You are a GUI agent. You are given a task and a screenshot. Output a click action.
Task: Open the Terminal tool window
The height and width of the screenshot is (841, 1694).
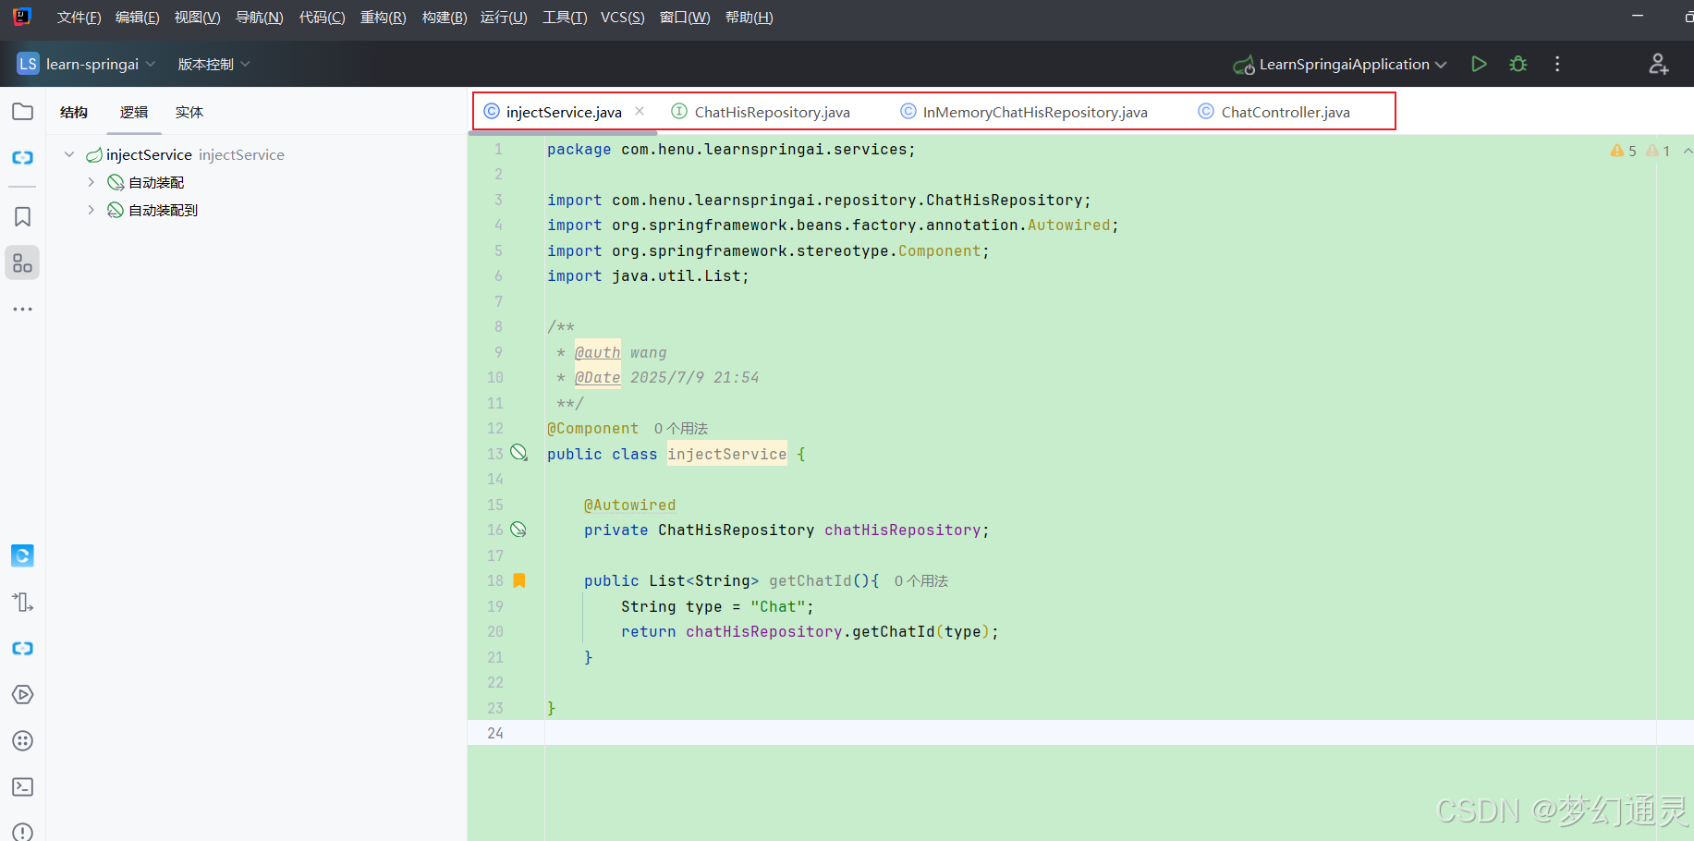pos(23,786)
